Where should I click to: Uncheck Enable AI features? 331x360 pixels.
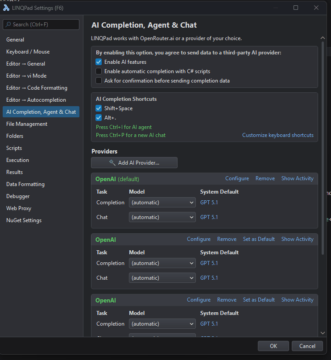pos(99,62)
